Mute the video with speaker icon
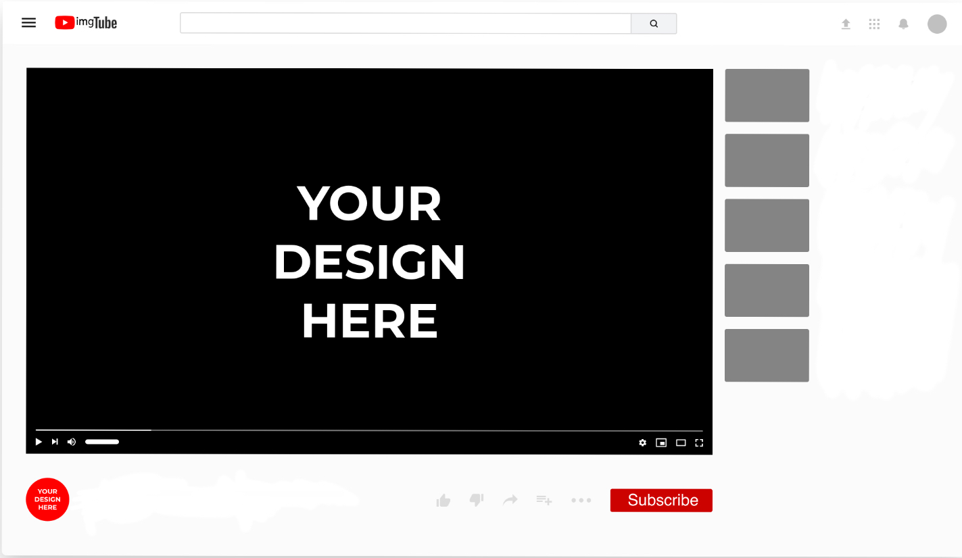Viewport: 962px width, 558px height. (72, 442)
